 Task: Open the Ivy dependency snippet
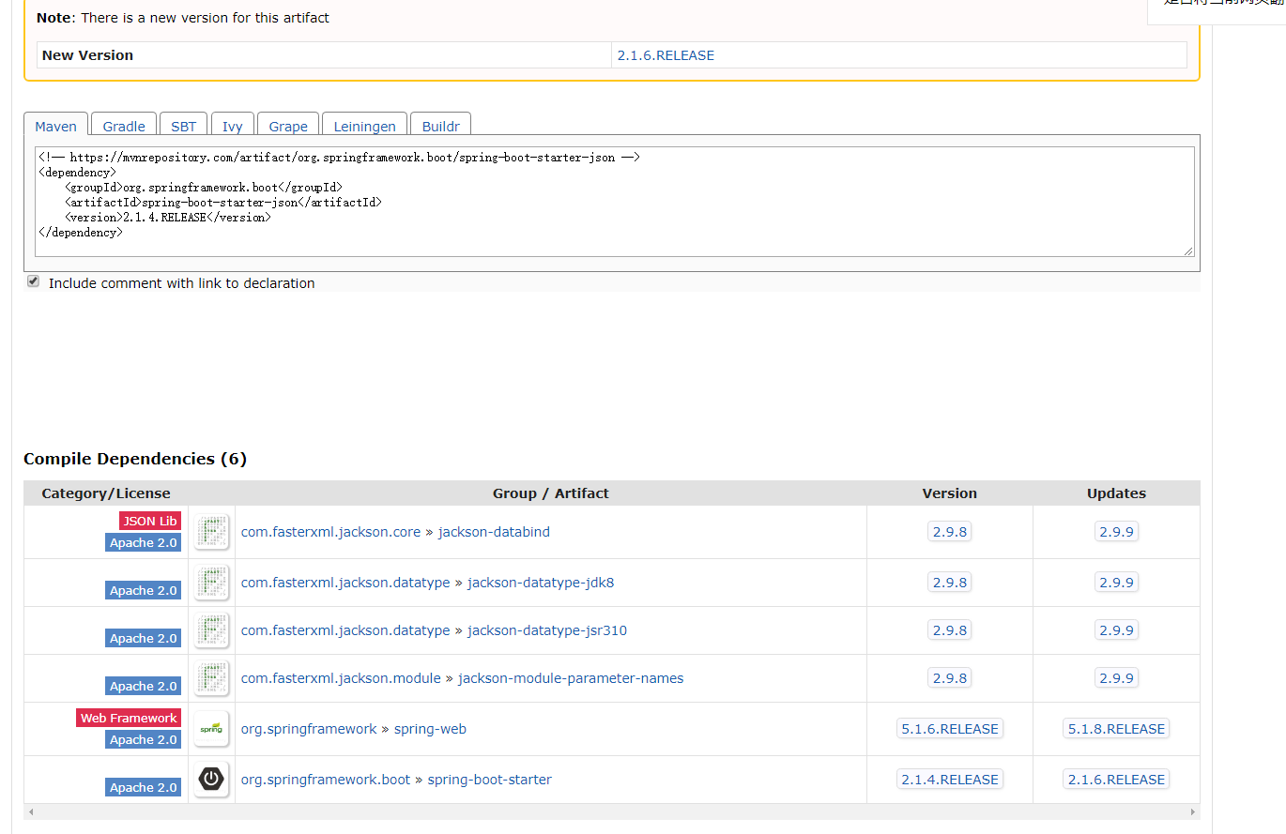232,126
